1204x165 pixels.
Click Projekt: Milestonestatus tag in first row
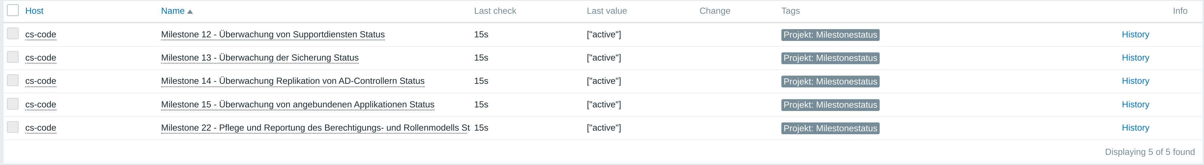tap(830, 35)
